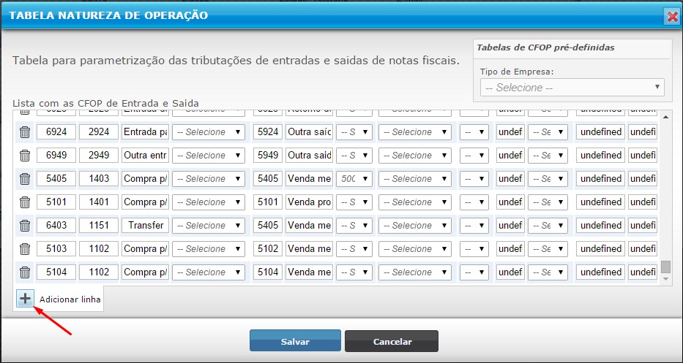Edit the Venda pro description field

(x=309, y=202)
